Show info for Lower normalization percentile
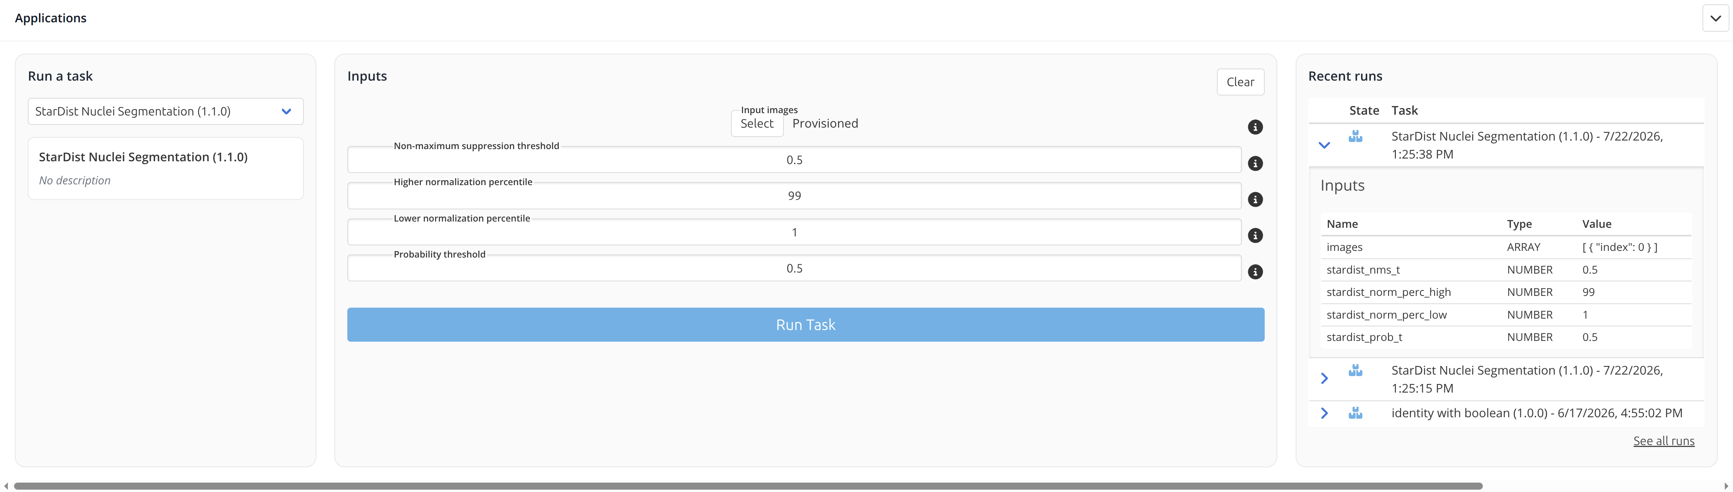 1255,235
